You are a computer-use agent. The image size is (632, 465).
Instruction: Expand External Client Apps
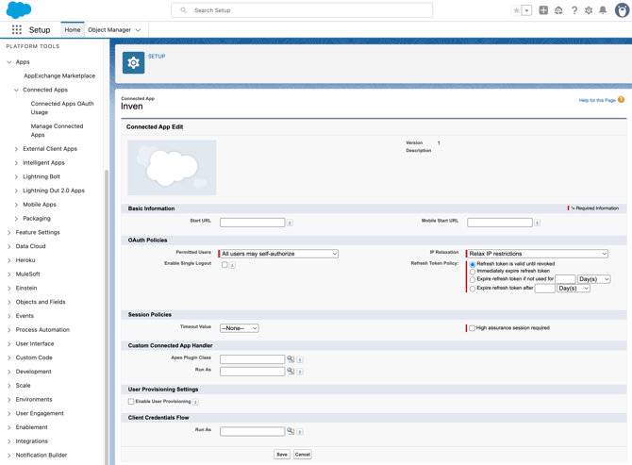17,149
